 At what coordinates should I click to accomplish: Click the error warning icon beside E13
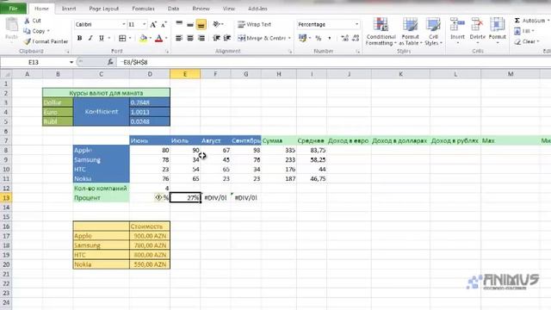tap(158, 197)
